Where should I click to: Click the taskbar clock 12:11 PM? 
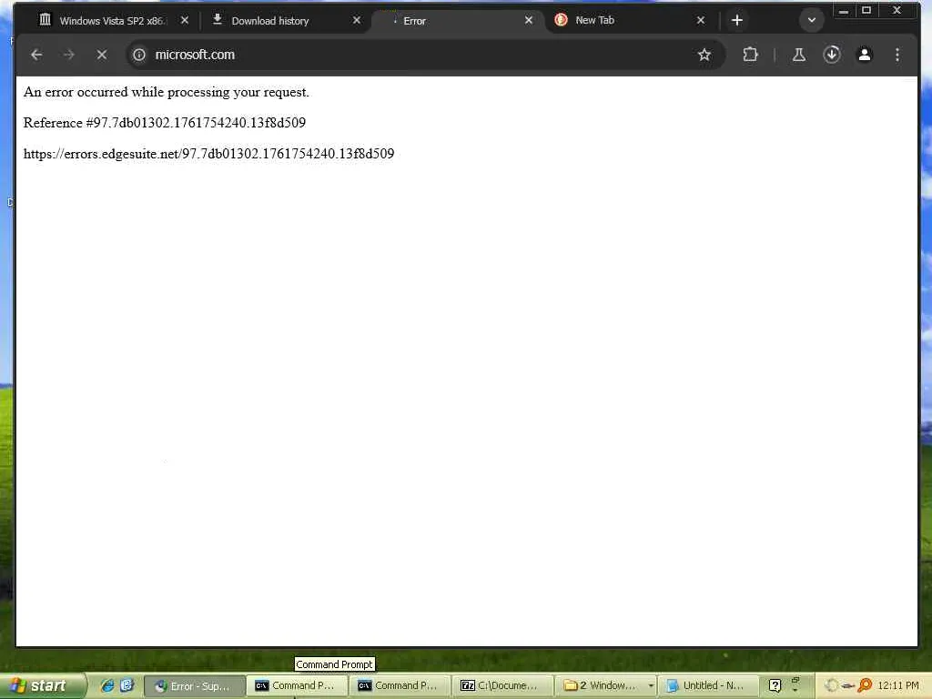898,686
